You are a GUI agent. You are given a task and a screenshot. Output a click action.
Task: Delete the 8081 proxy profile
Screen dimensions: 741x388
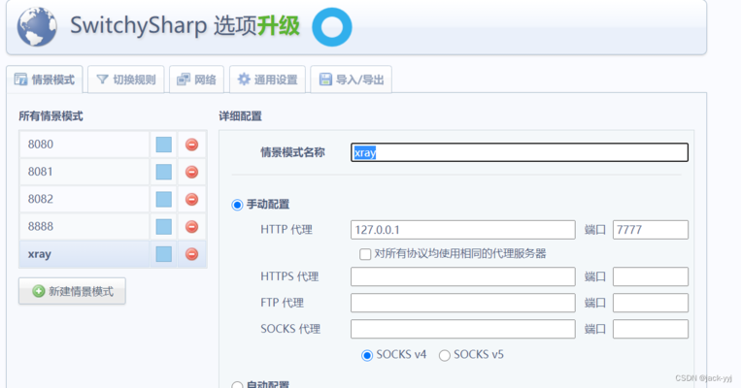(x=191, y=172)
